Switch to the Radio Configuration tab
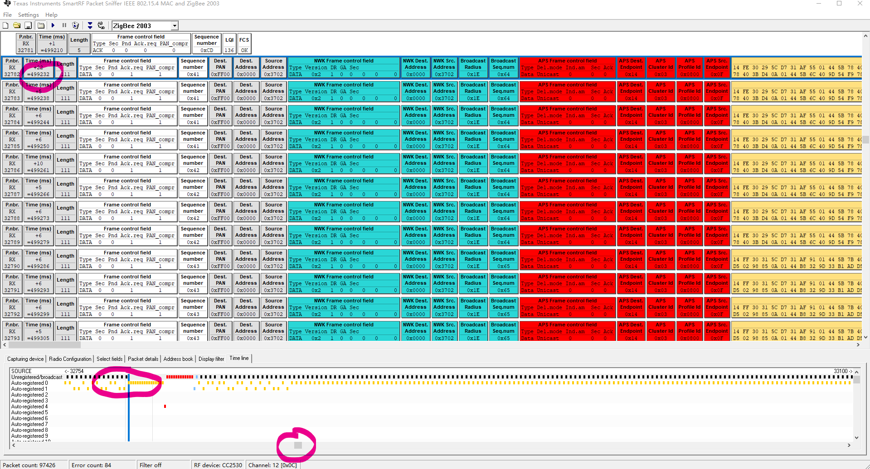Viewport: 870px width, 469px height. tap(70, 359)
